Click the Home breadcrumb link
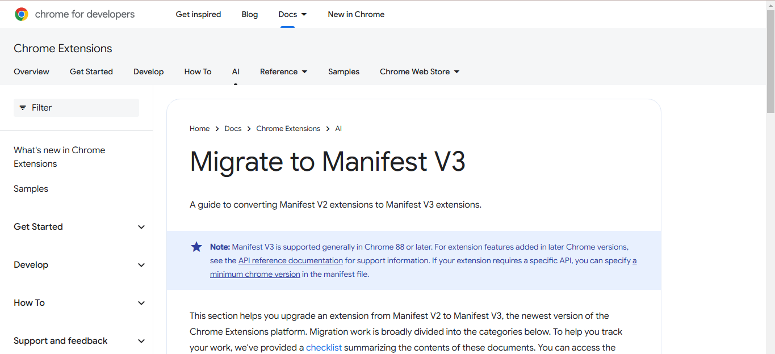The height and width of the screenshot is (354, 775). 199,128
